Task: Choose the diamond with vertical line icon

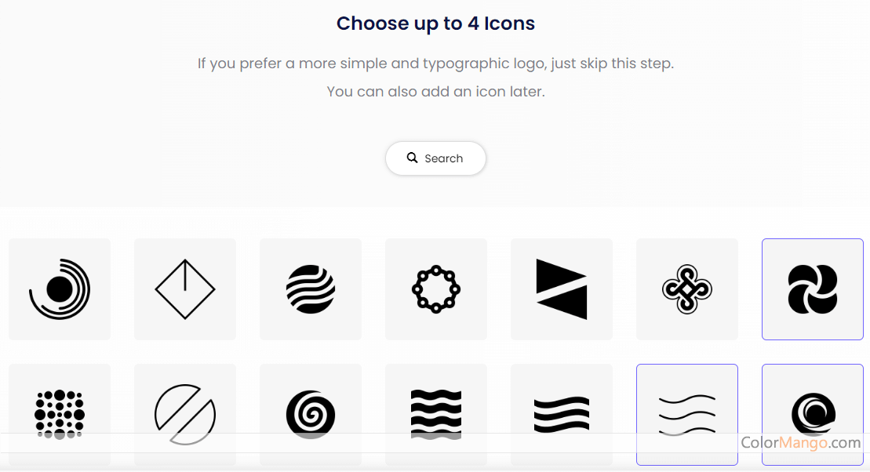Action: click(x=185, y=289)
